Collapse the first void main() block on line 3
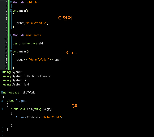 pos(11,10)
